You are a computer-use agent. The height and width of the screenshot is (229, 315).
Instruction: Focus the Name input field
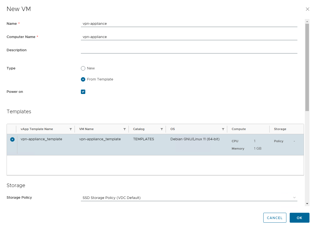coord(189,23)
